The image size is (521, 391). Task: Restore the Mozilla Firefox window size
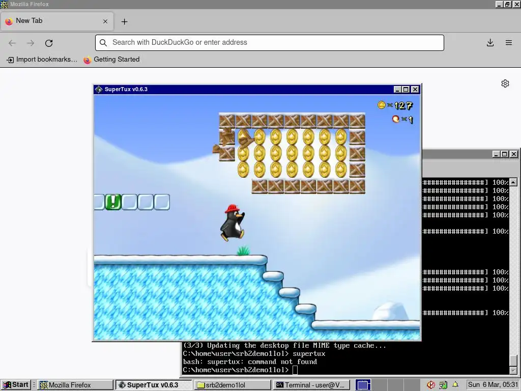[507, 4]
